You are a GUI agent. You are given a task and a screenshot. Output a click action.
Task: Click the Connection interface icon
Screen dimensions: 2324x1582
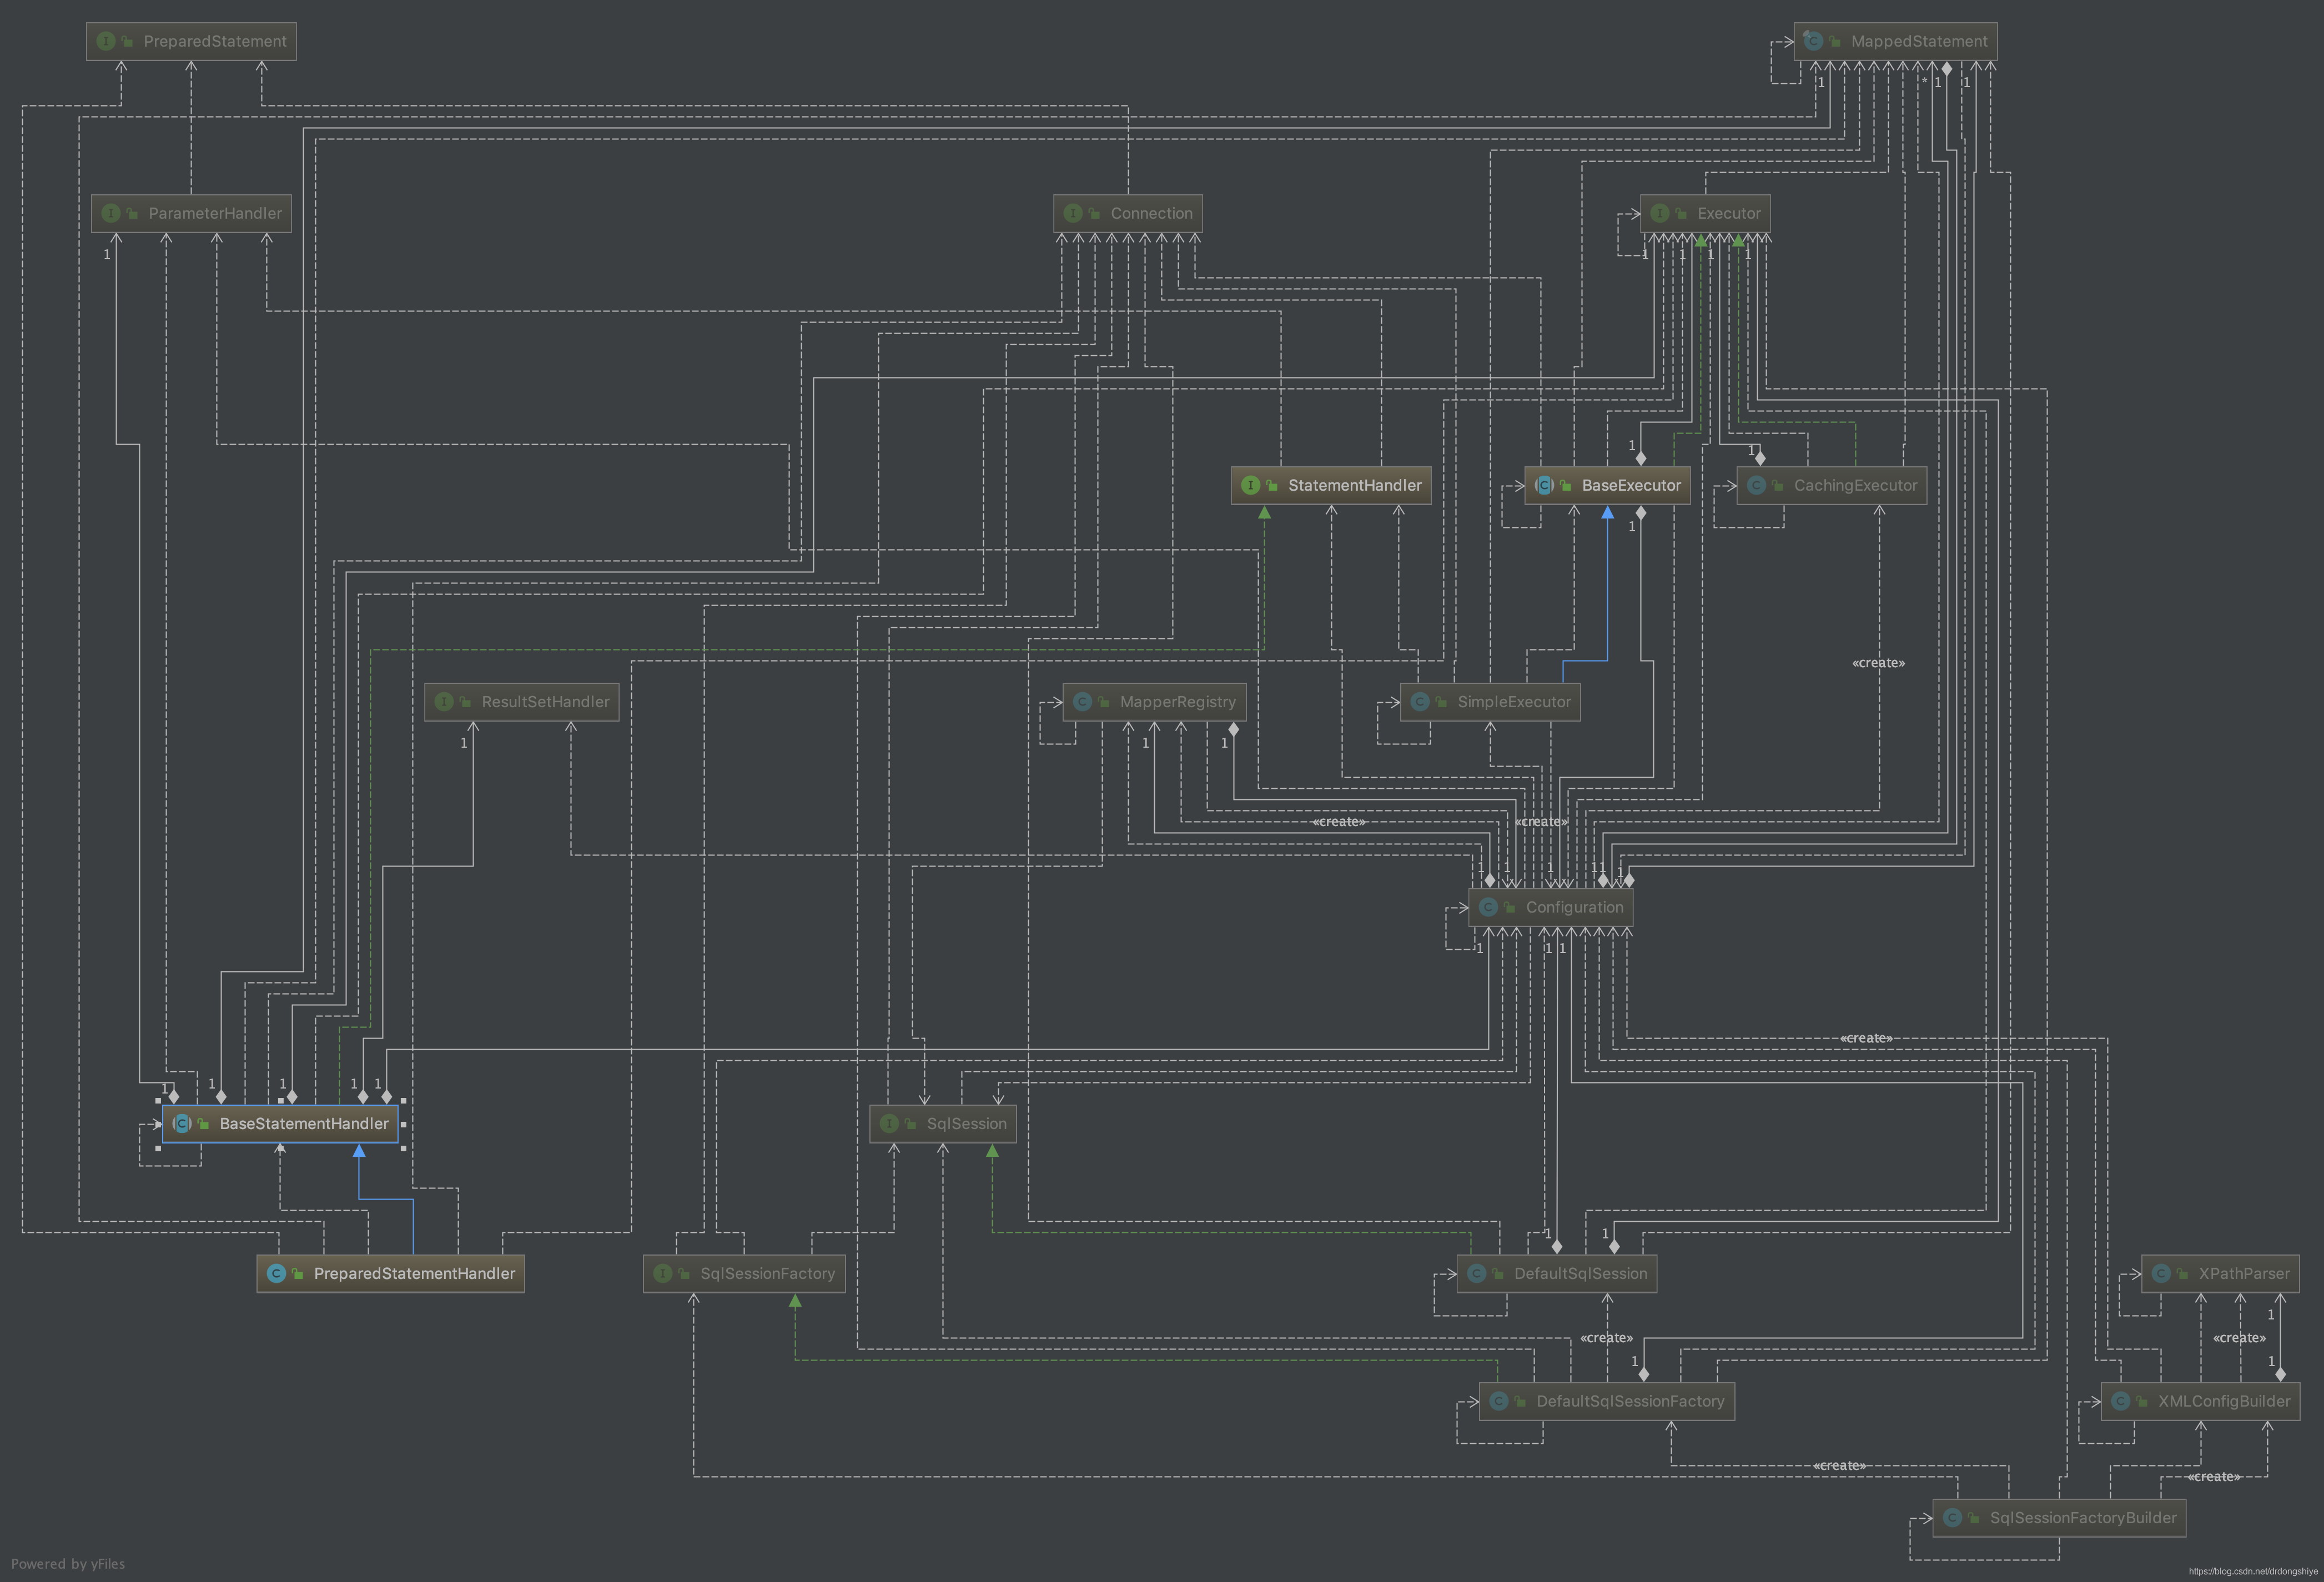[x=1073, y=213]
